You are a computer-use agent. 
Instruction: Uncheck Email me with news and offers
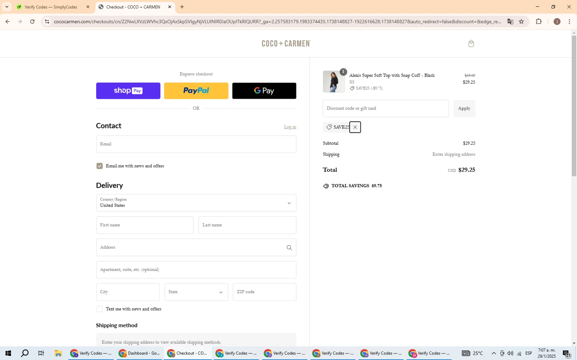pyautogui.click(x=100, y=166)
